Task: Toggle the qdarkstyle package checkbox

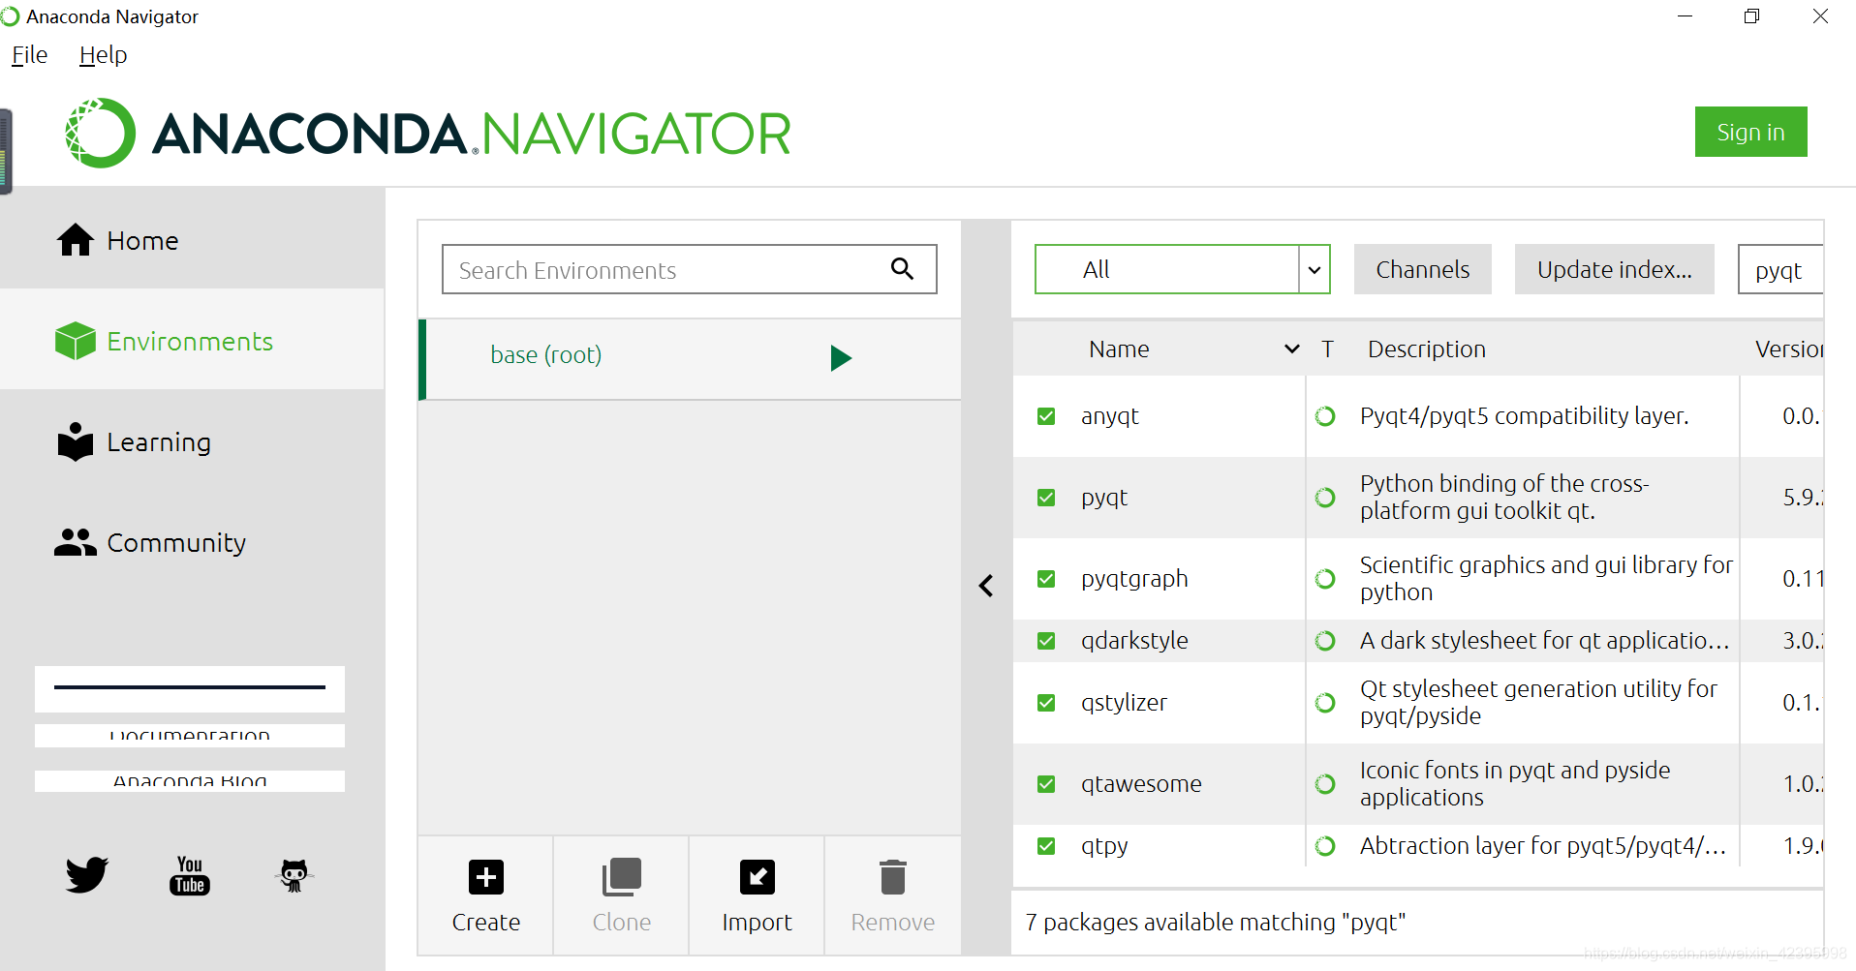Action: click(x=1046, y=641)
